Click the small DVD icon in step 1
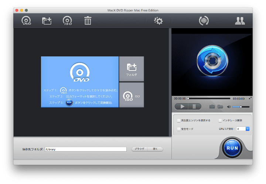The height and width of the screenshot is (184, 266). (63, 90)
